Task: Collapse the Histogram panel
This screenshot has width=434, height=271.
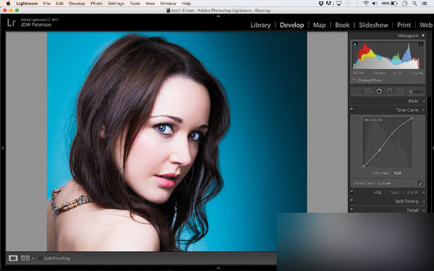Action: point(423,36)
